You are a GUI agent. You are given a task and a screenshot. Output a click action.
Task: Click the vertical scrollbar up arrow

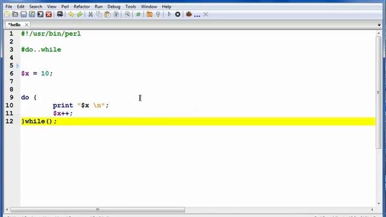point(379,33)
